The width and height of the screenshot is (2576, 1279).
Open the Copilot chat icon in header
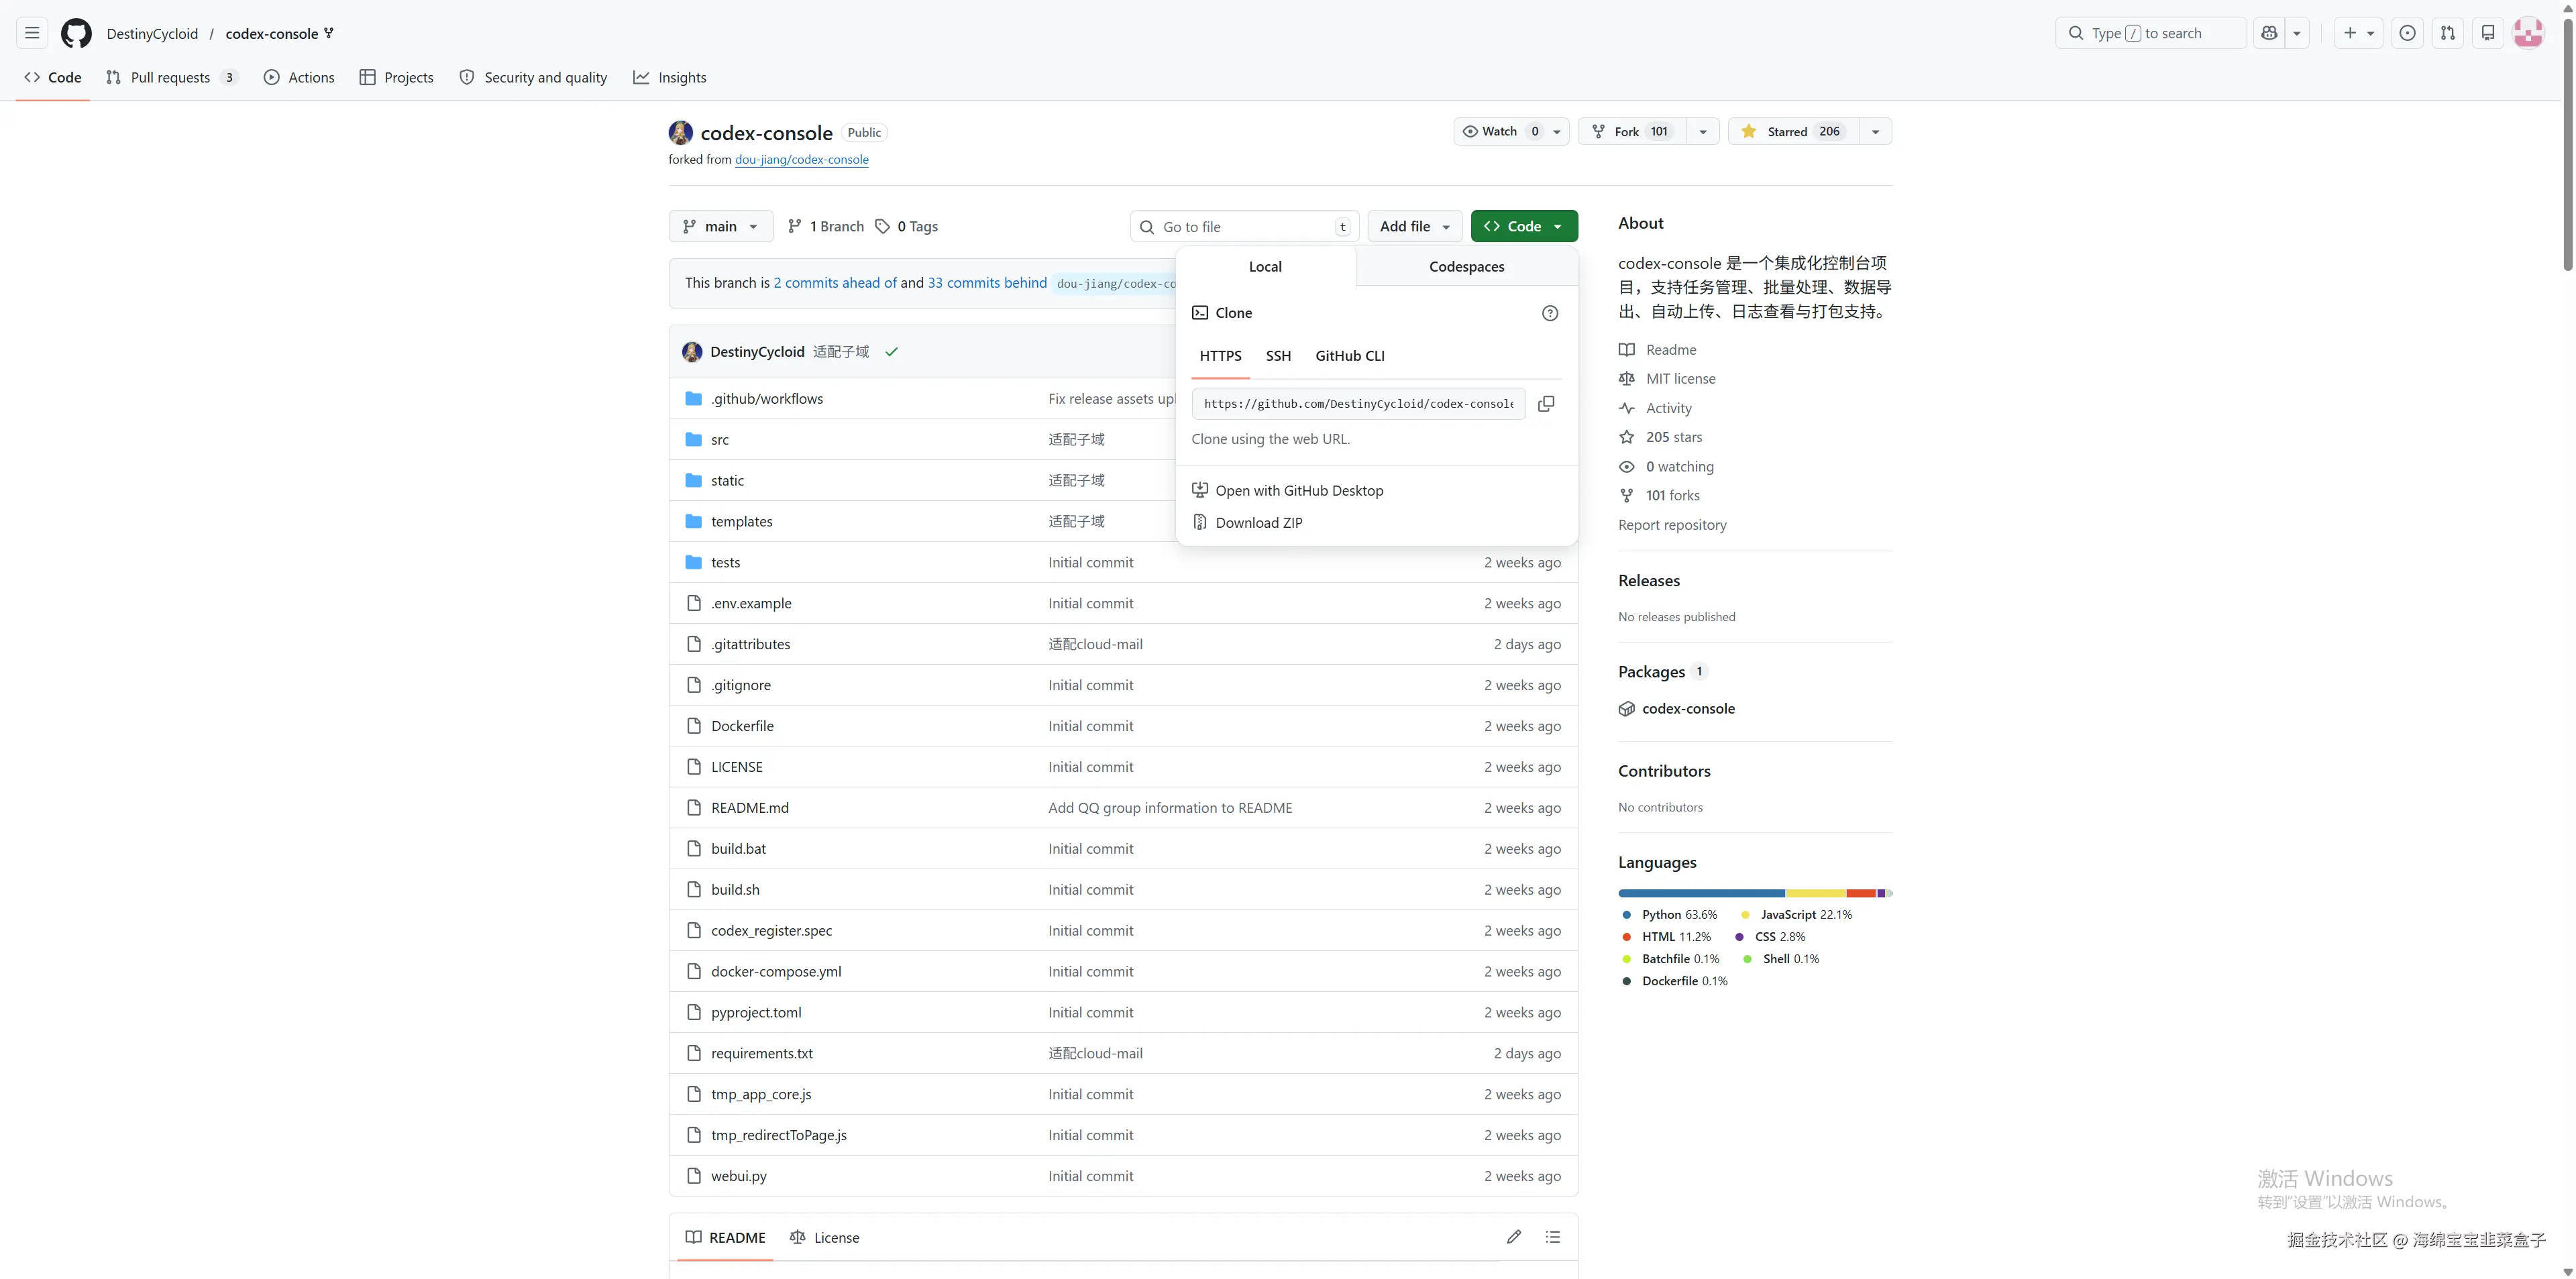point(2269,33)
